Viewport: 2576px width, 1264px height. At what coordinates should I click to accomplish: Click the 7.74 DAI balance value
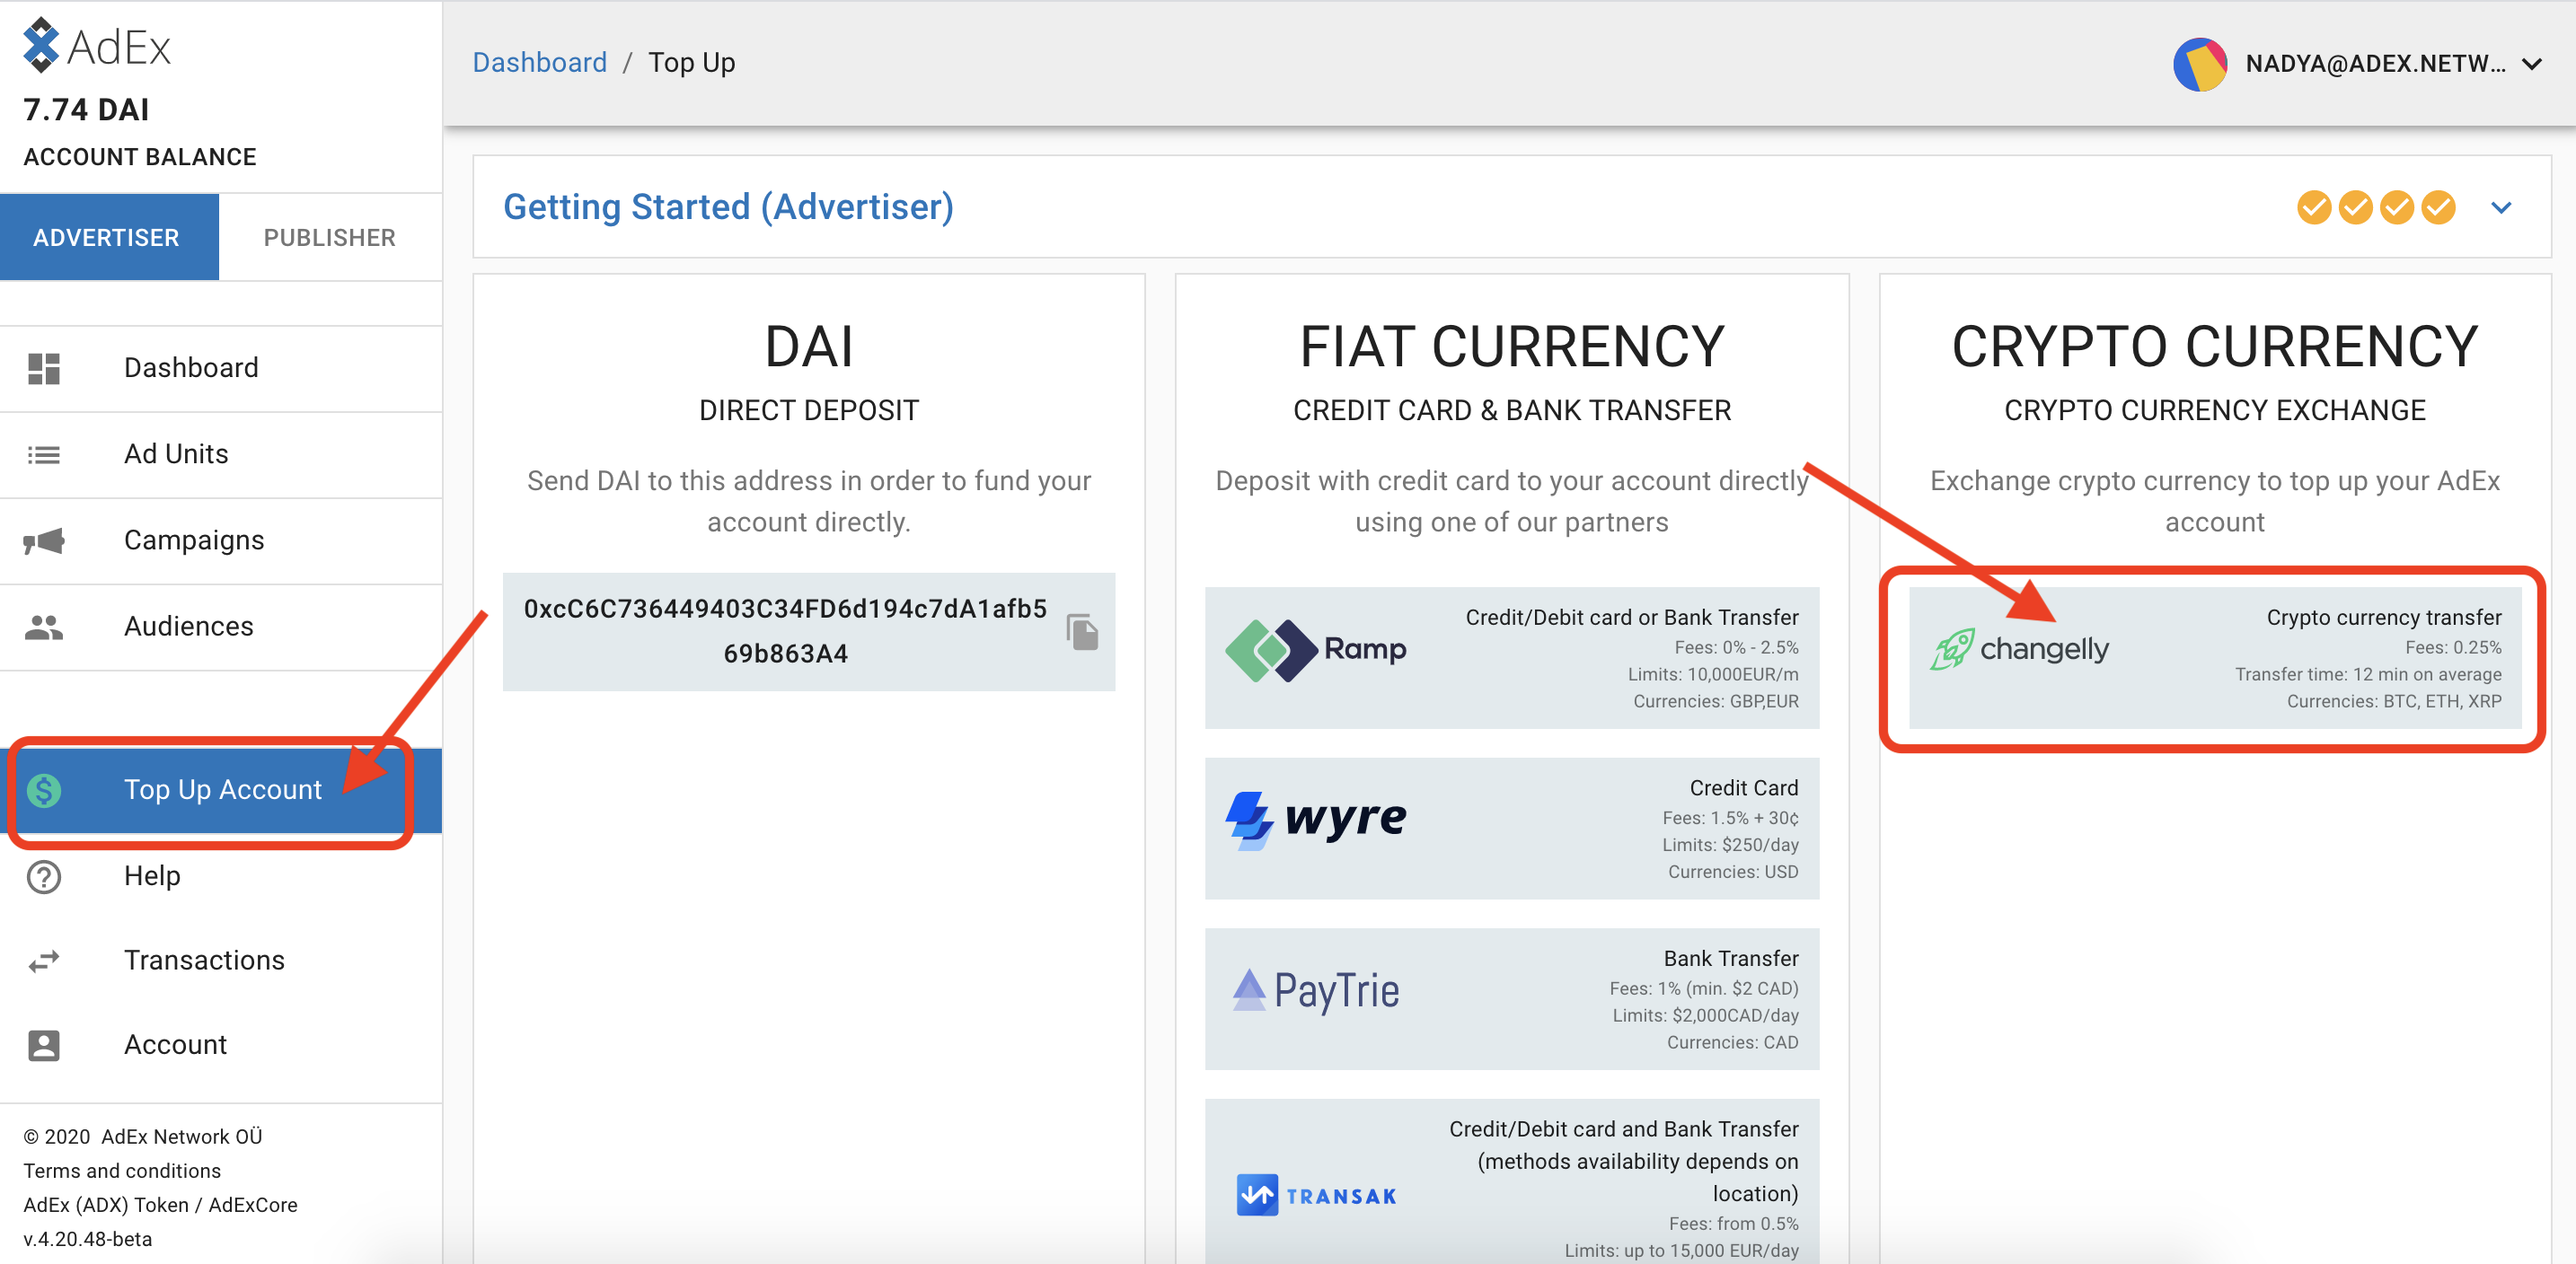[x=86, y=110]
